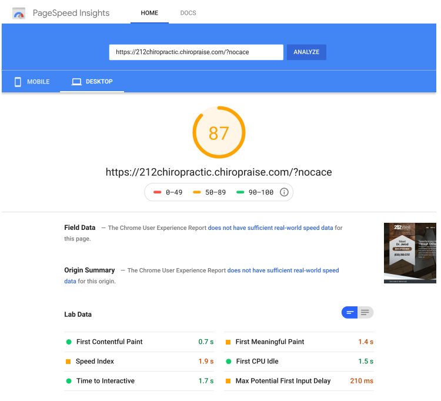Click the green First Contentful Paint indicator

[x=69, y=342]
